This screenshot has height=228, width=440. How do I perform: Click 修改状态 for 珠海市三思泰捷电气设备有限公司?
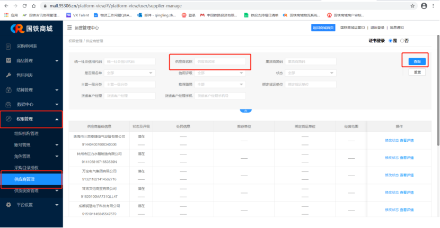[392, 140]
